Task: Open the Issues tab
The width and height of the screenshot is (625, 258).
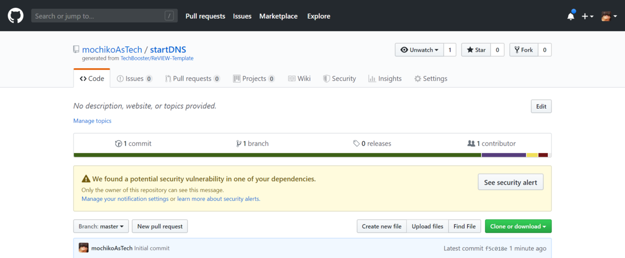Action: tap(134, 79)
